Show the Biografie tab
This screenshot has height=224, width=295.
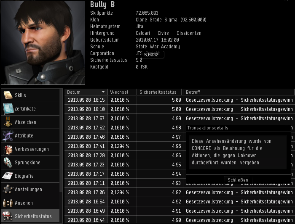[x=30, y=176]
